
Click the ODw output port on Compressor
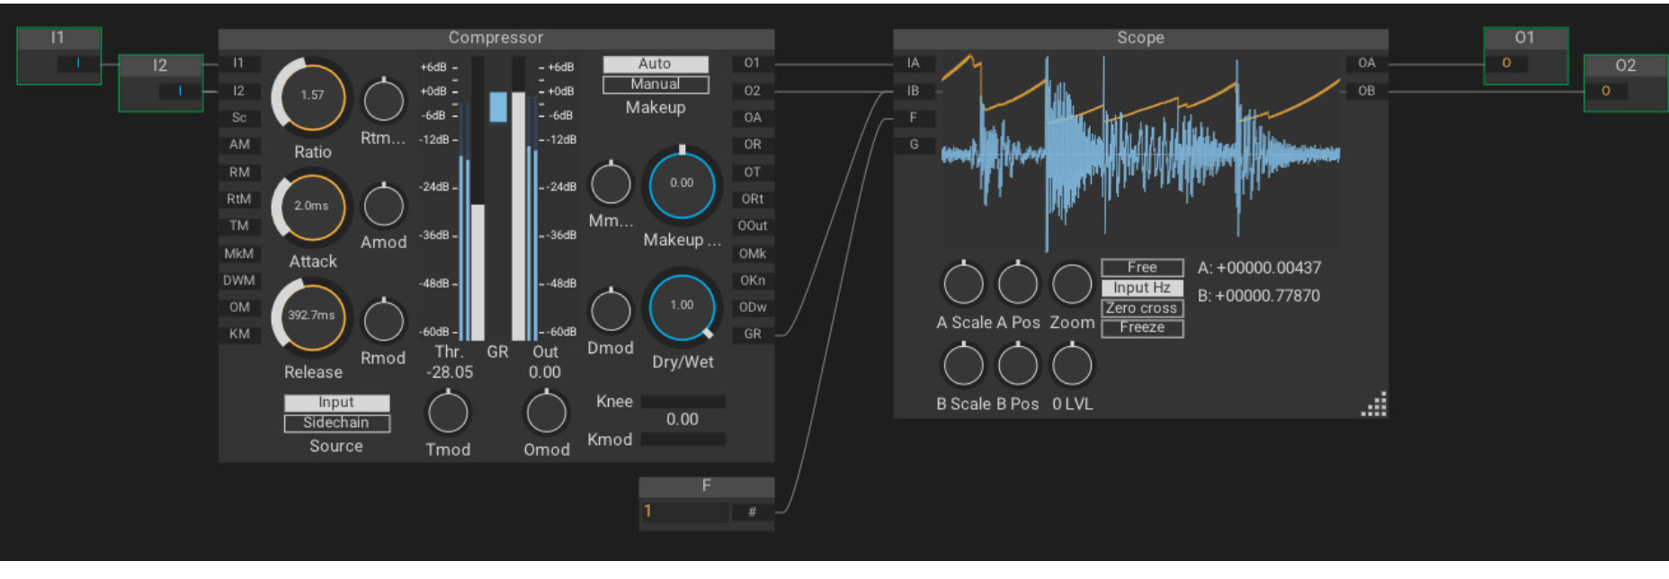click(753, 307)
